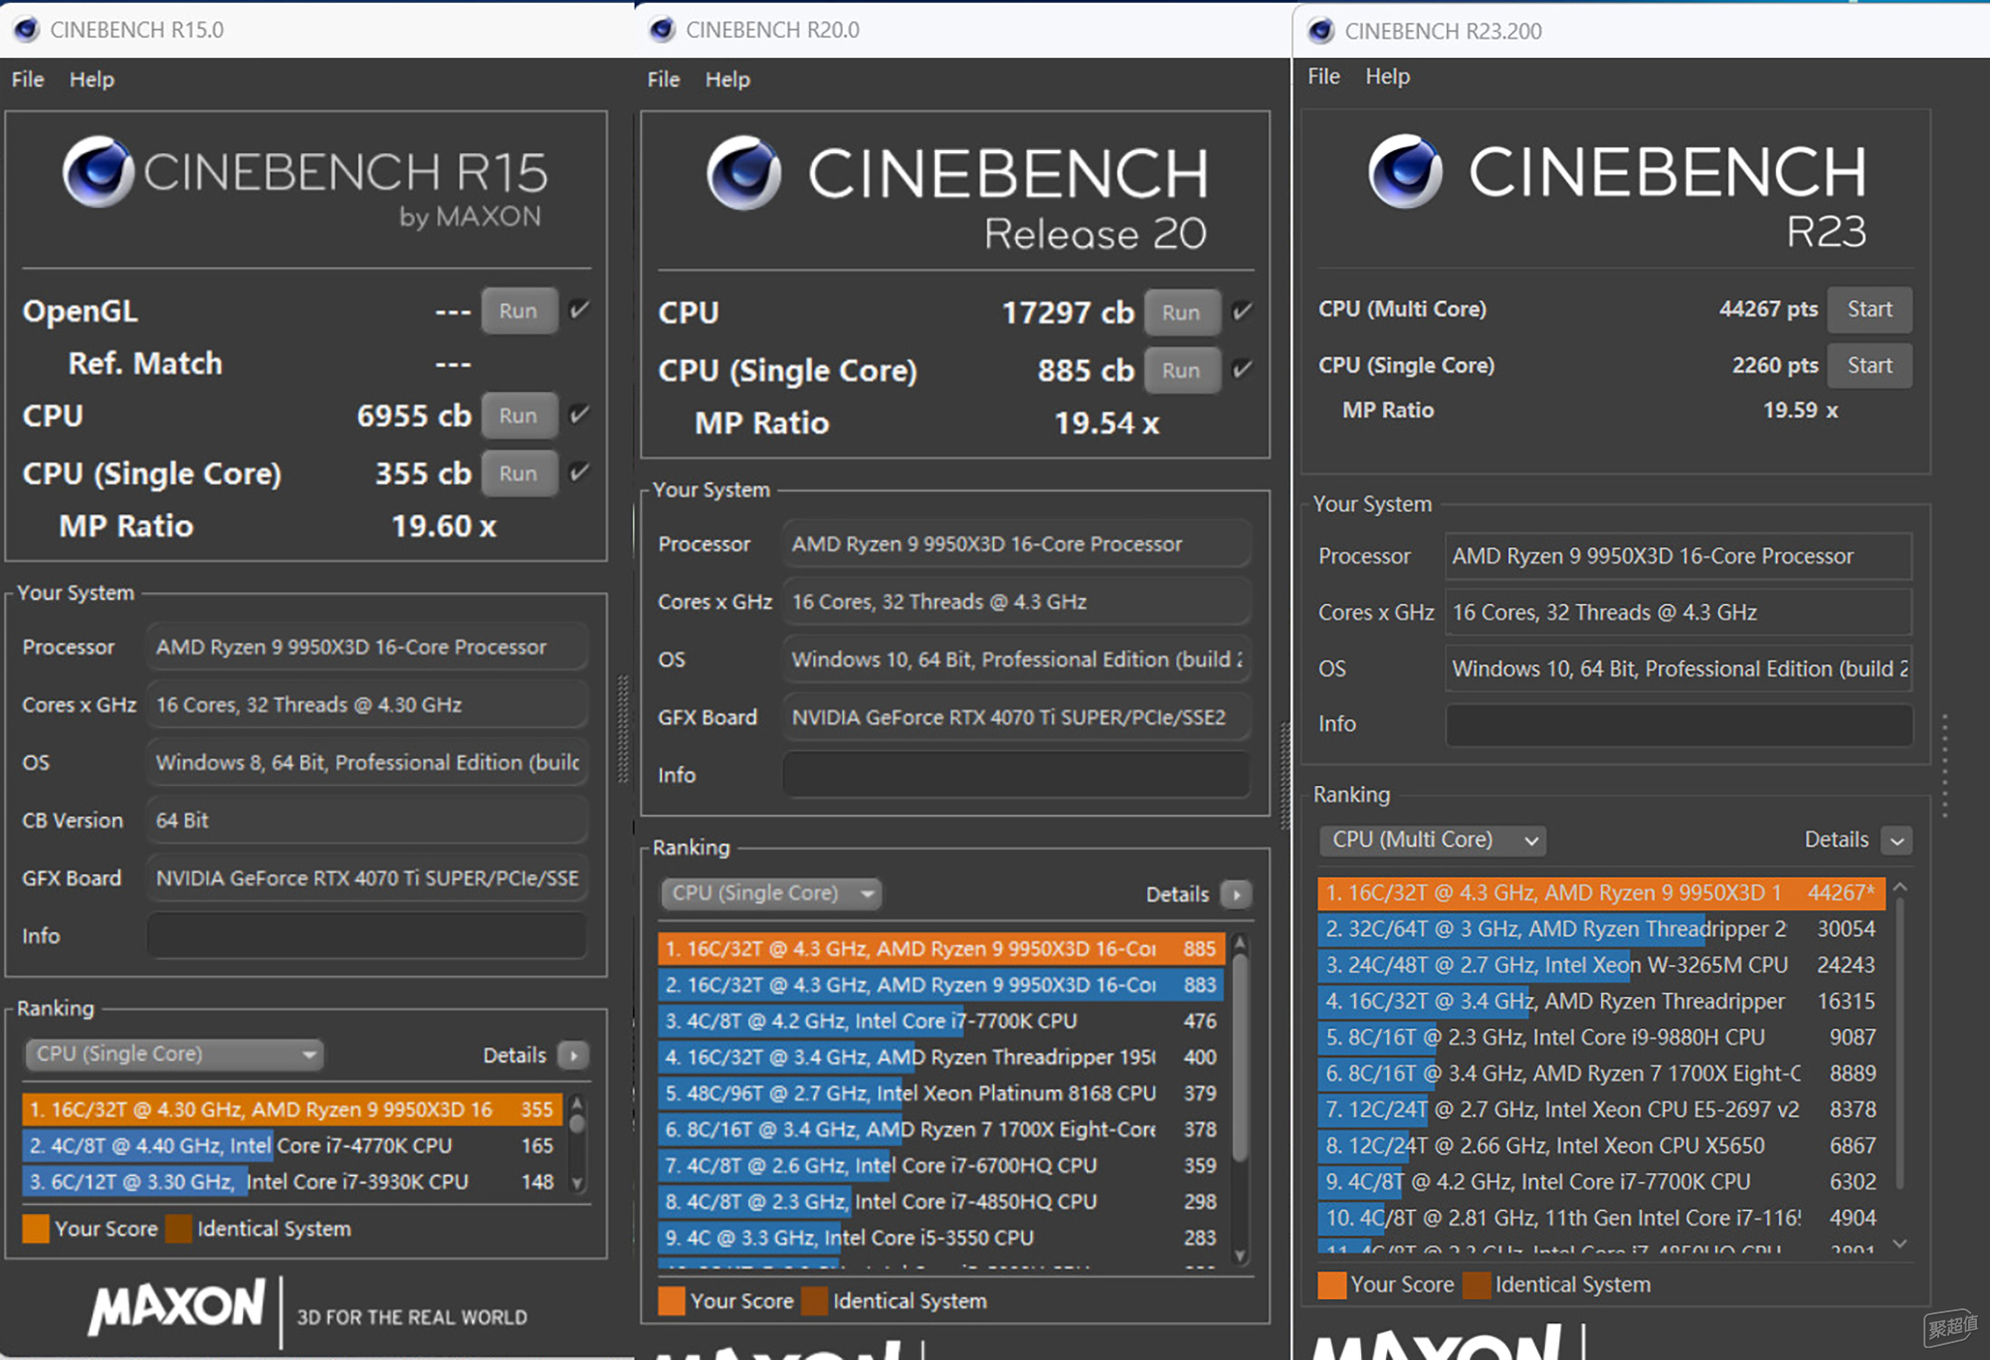Click the R20 Info text field
The width and height of the screenshot is (1990, 1360).
(x=1016, y=775)
